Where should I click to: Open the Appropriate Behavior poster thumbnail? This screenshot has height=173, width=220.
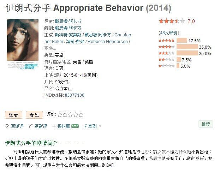coord(23,44)
